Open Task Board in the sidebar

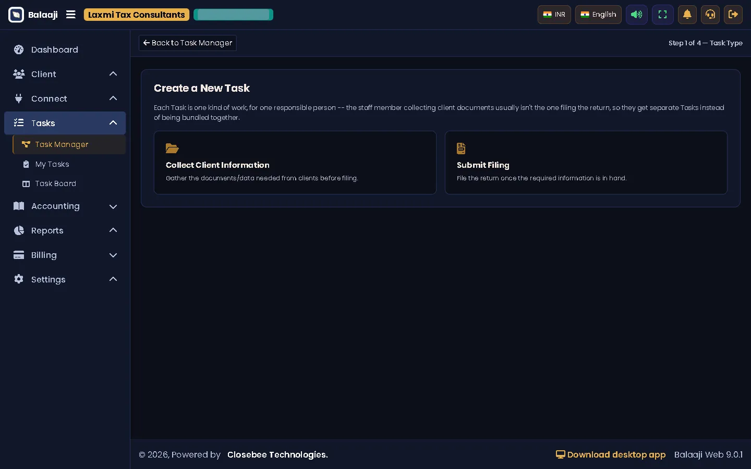point(69,183)
